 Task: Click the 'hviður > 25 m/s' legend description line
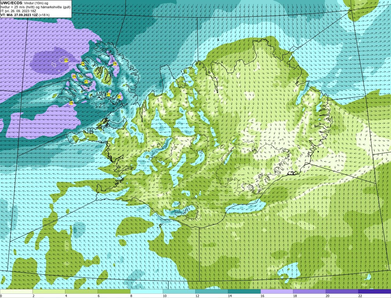click(x=35, y=7)
